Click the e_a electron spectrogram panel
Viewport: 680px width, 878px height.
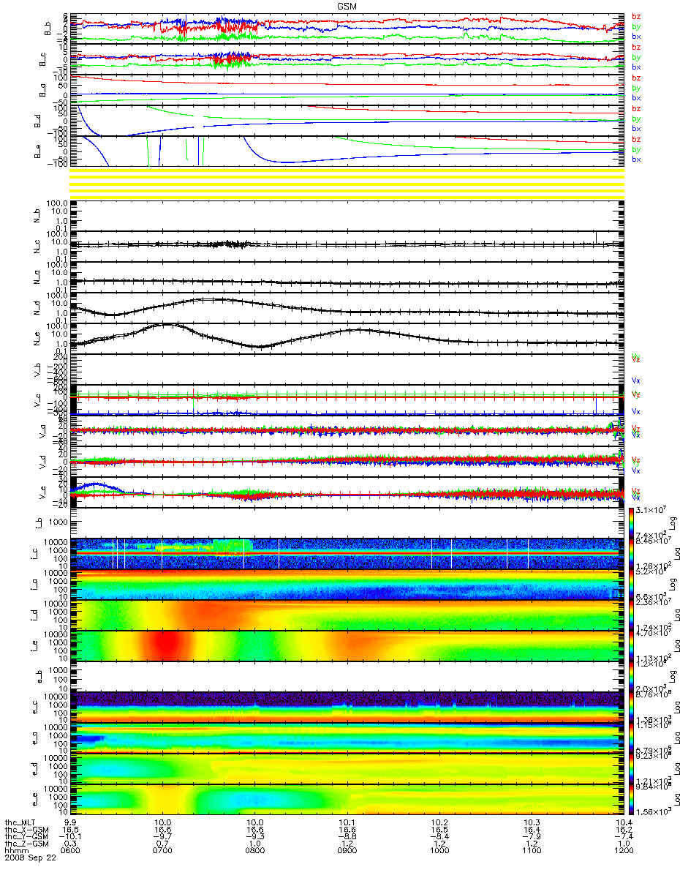pyautogui.click(x=347, y=738)
